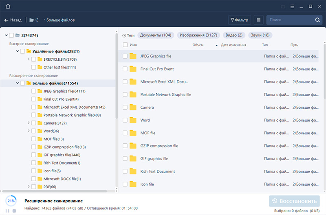Expand the $RECYCLE.BIN(2709) tree node
This screenshot has height=215, width=326.
tap(29, 59)
